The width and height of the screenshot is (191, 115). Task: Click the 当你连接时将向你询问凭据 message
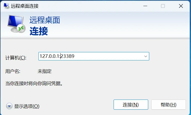(34, 84)
